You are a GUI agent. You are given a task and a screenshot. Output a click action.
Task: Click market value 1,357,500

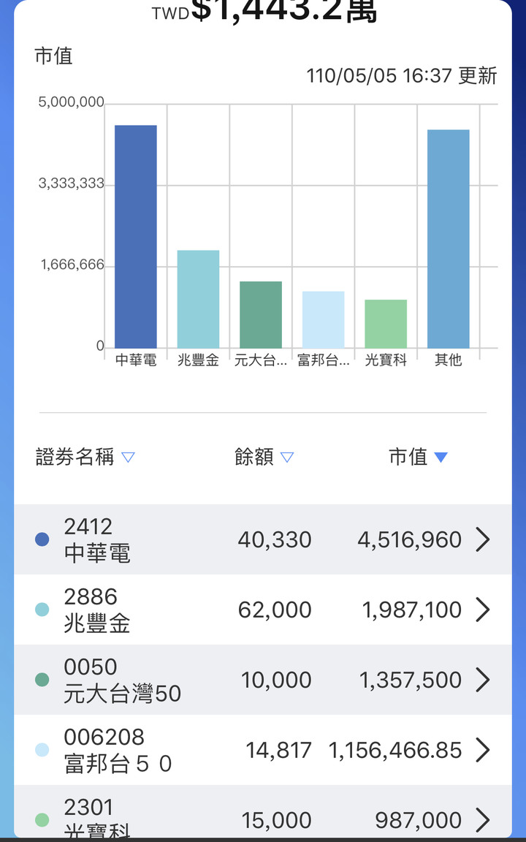410,680
